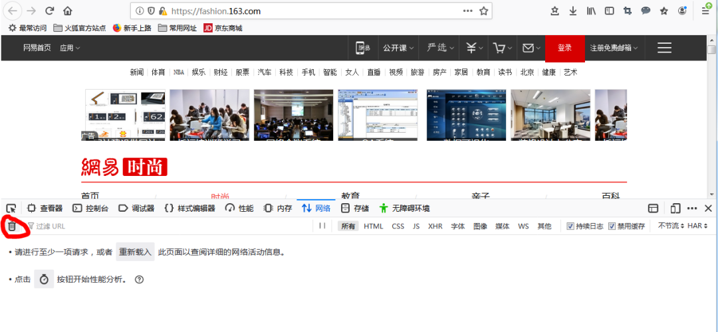Click the screenshot crop icon in toolbar
The width and height of the screenshot is (718, 332).
tap(628, 11)
